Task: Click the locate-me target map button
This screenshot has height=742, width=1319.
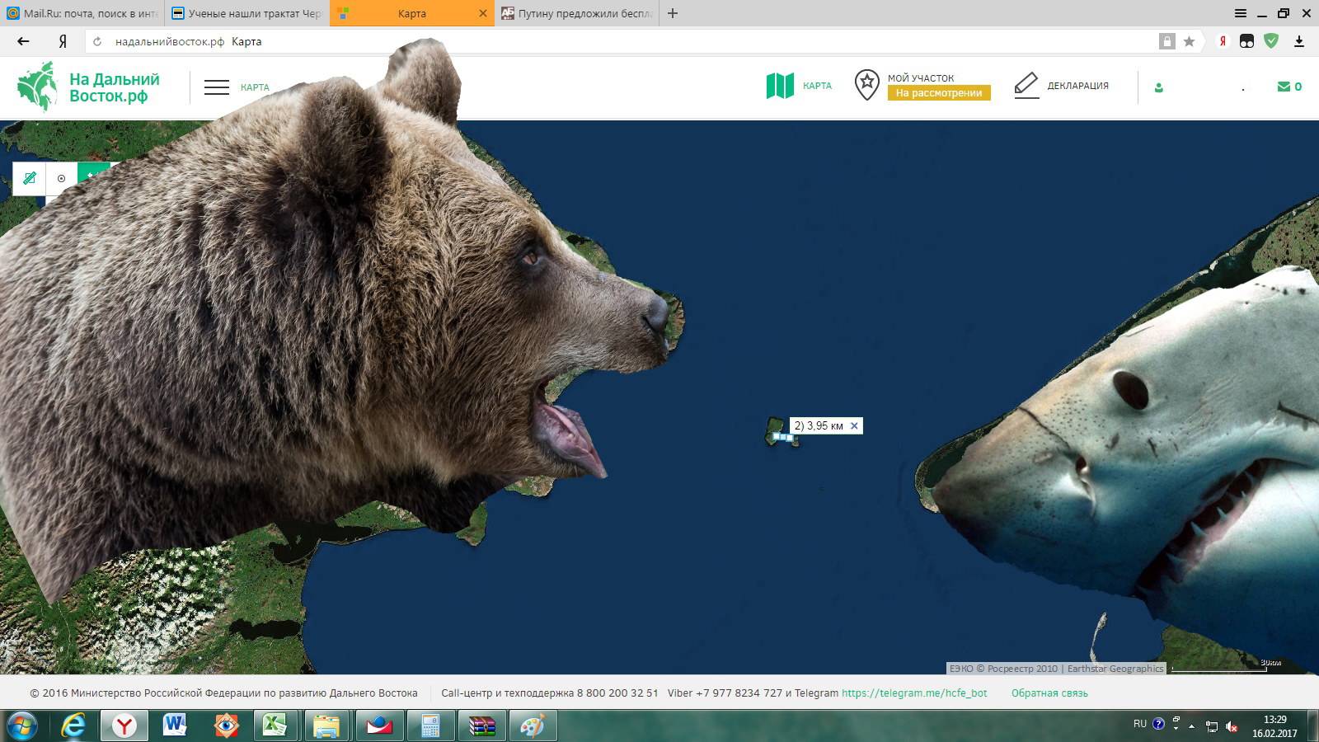Action: coord(62,178)
